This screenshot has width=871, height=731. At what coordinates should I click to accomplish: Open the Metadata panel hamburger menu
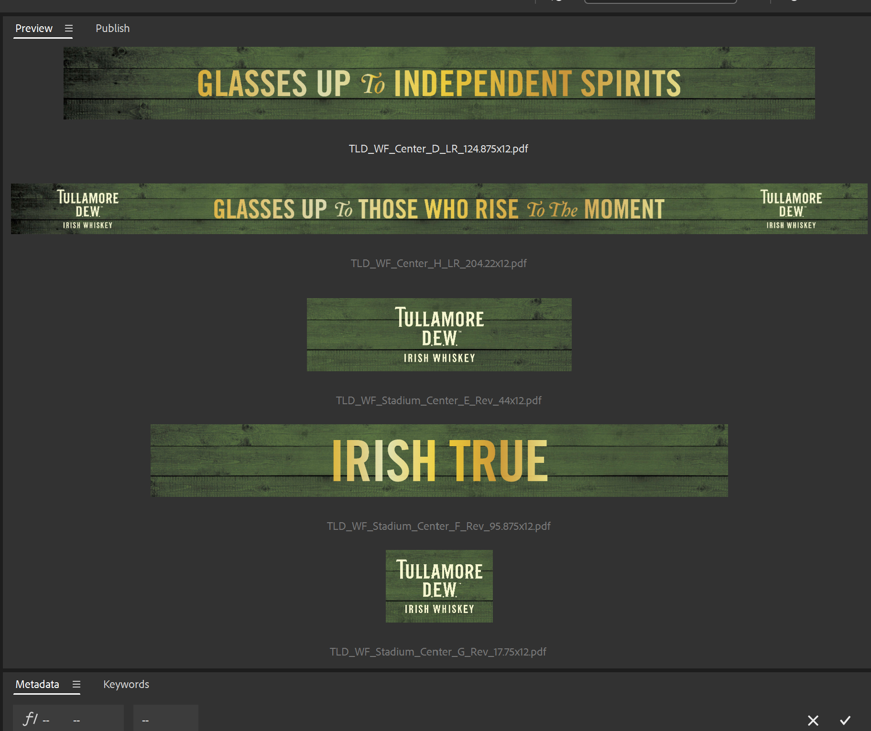point(76,684)
